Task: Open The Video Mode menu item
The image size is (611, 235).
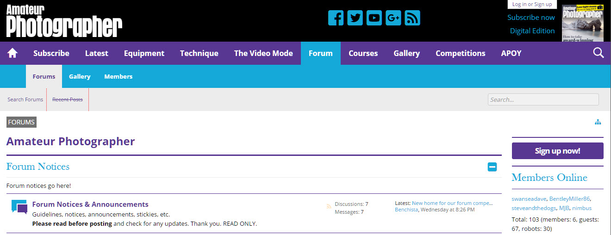Action: [263, 53]
